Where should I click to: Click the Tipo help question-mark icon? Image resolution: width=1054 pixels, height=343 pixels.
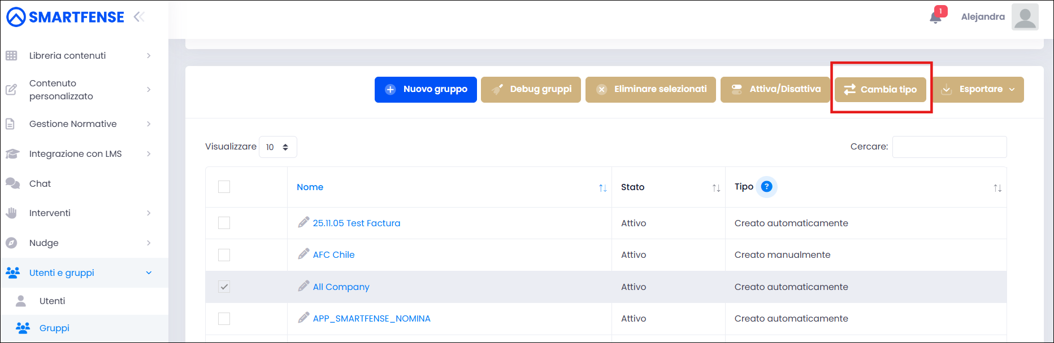[766, 186]
